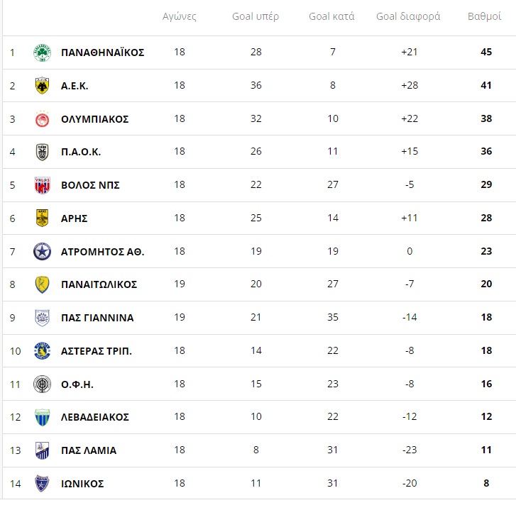Click the Αγώνες column header

[180, 16]
